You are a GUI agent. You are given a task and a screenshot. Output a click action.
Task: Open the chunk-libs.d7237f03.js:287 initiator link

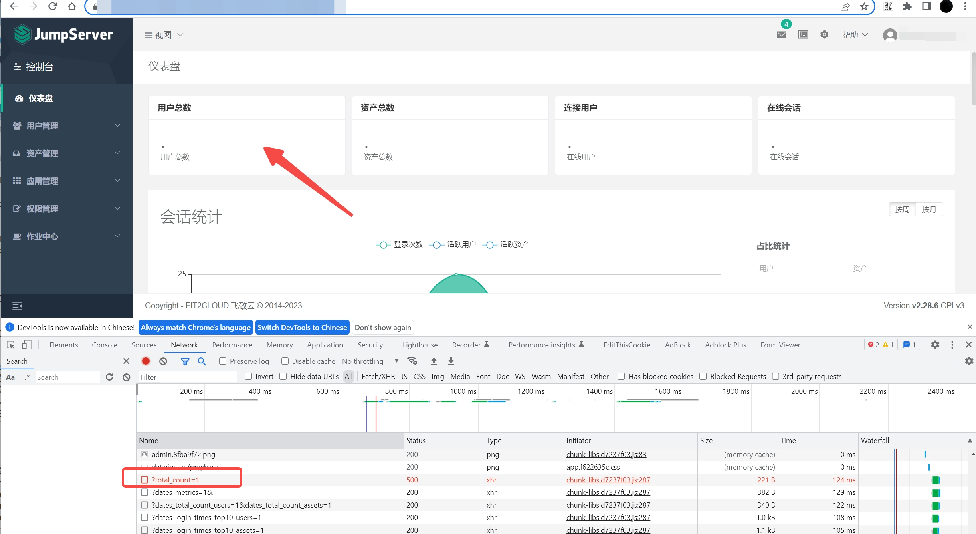(608, 480)
